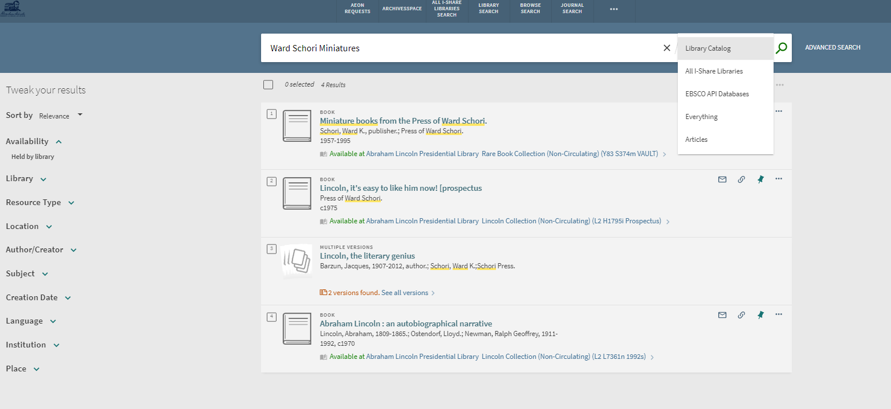891x409 pixels.
Task: Choose EBSCO API Databases scope option
Action: [717, 94]
